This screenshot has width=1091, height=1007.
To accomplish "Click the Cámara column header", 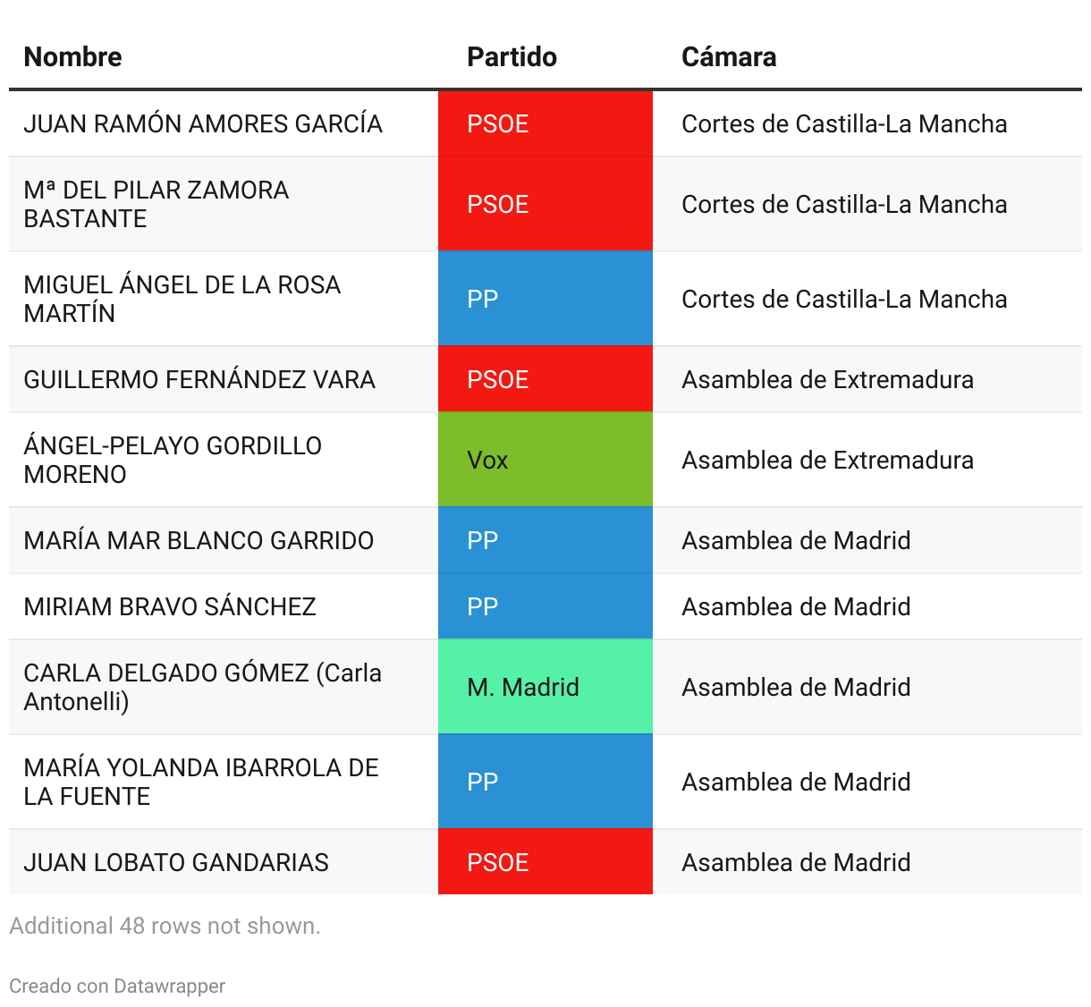I will [x=729, y=56].
